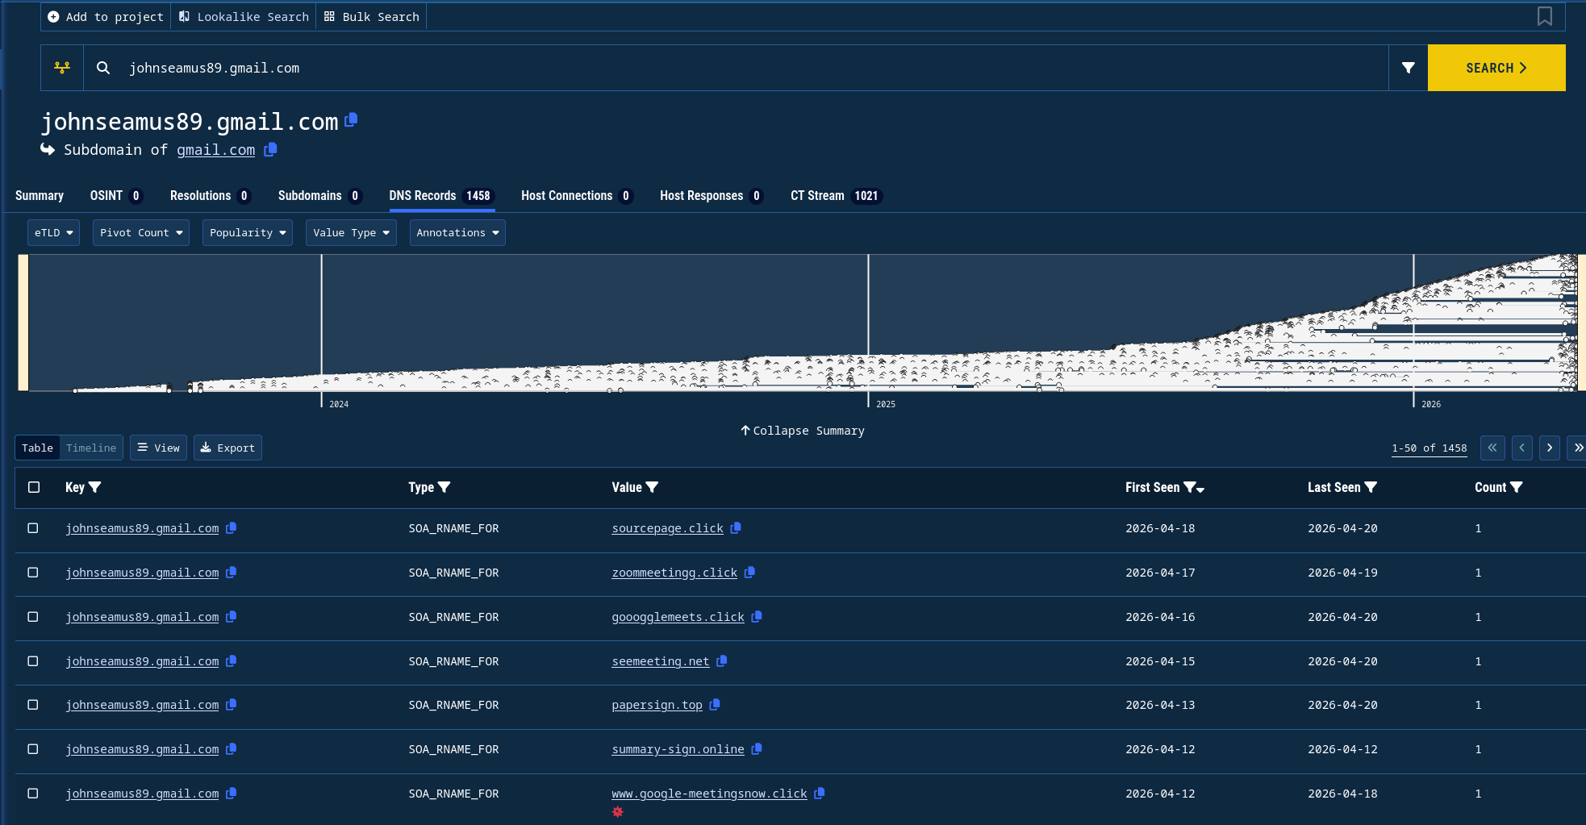This screenshot has height=825, width=1586.
Task: Filter the Key column
Action: click(x=95, y=487)
